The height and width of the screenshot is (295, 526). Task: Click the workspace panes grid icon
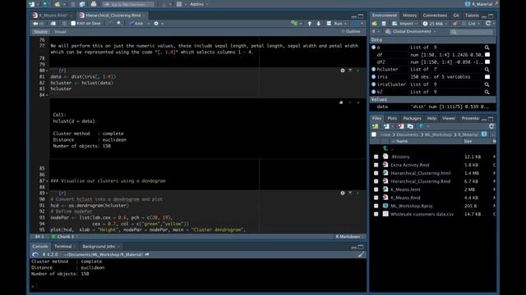179,4
